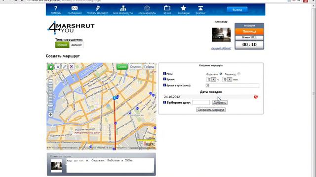Click the Выберите дату input field

(x=201, y=103)
